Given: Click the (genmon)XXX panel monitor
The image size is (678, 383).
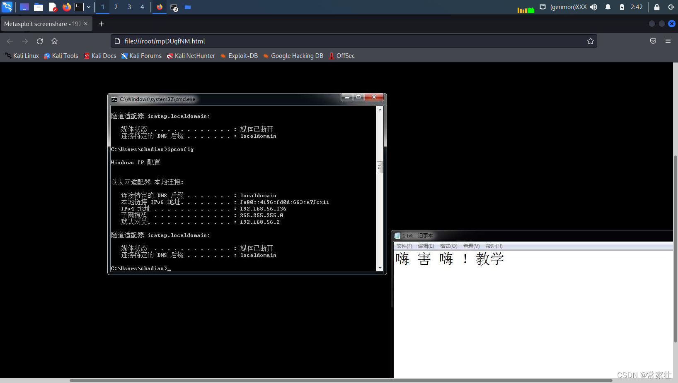Looking at the screenshot, I should (568, 7).
